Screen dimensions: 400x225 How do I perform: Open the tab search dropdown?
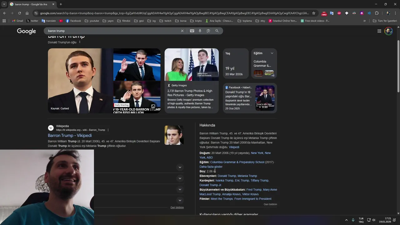4,4
